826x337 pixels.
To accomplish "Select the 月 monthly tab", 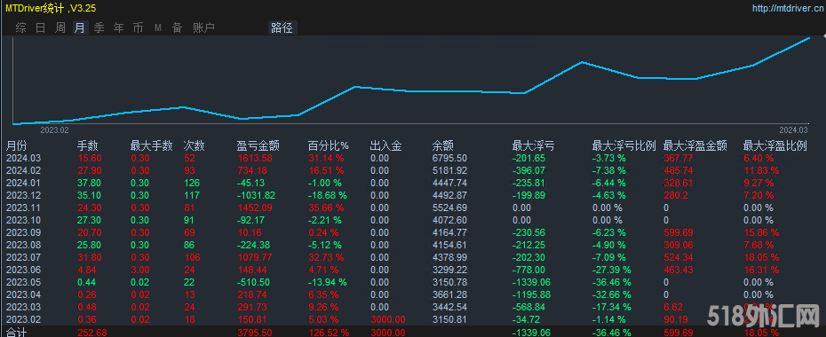I will [80, 27].
